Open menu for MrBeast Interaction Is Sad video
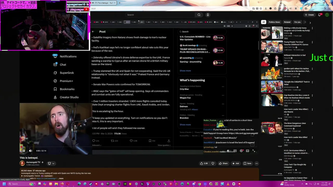Screen dimensions: 333x187 click(x=312, y=55)
